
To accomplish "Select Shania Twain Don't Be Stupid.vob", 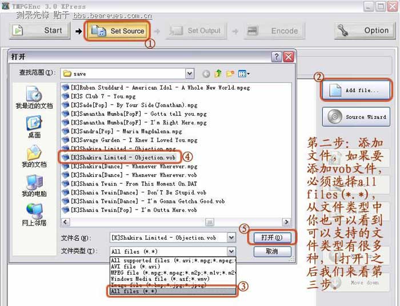I will tap(134, 192).
